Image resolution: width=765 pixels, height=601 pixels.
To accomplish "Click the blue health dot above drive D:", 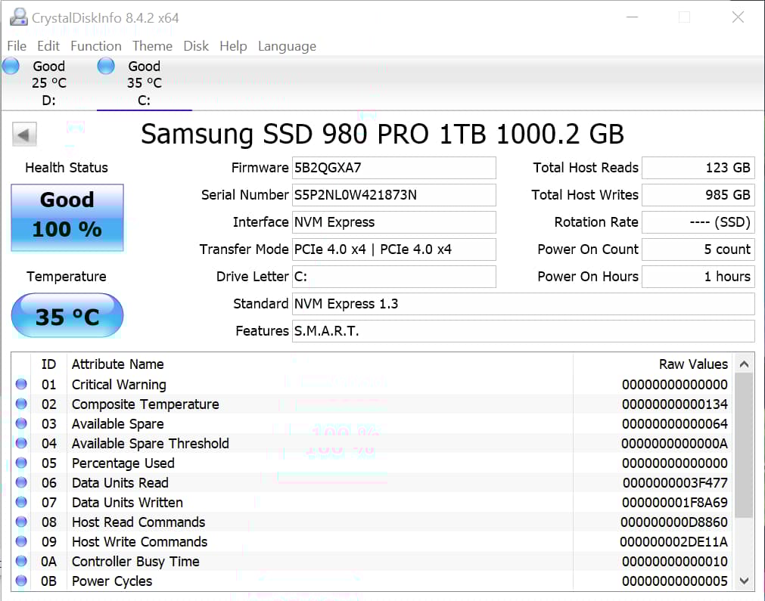I will click(10, 66).
